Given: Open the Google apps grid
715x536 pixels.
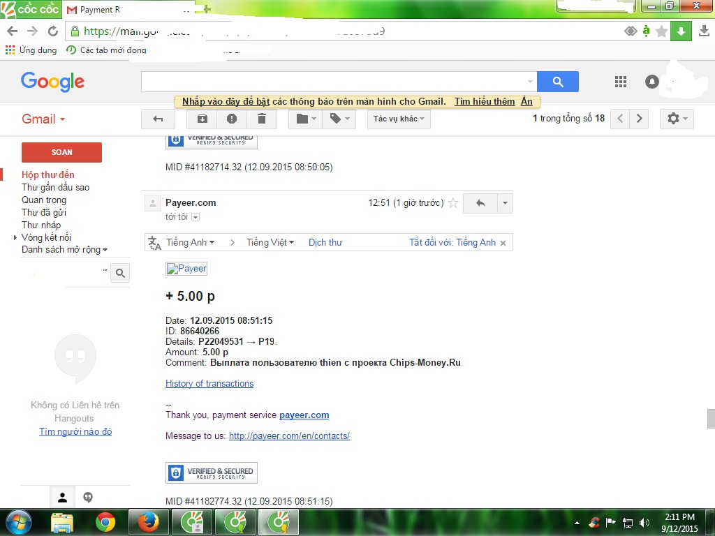Looking at the screenshot, I should point(621,82).
